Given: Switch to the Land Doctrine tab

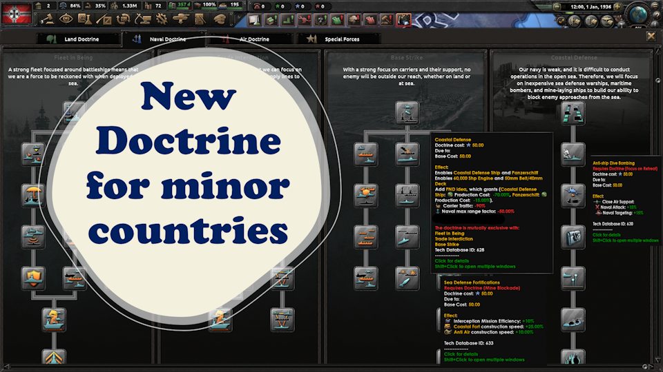Looking at the screenshot, I should coord(78,39).
